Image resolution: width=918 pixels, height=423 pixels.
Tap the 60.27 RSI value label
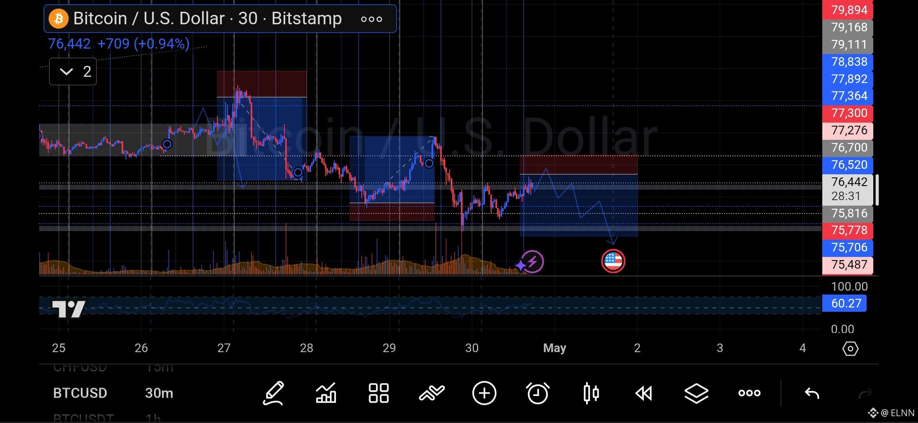point(844,303)
